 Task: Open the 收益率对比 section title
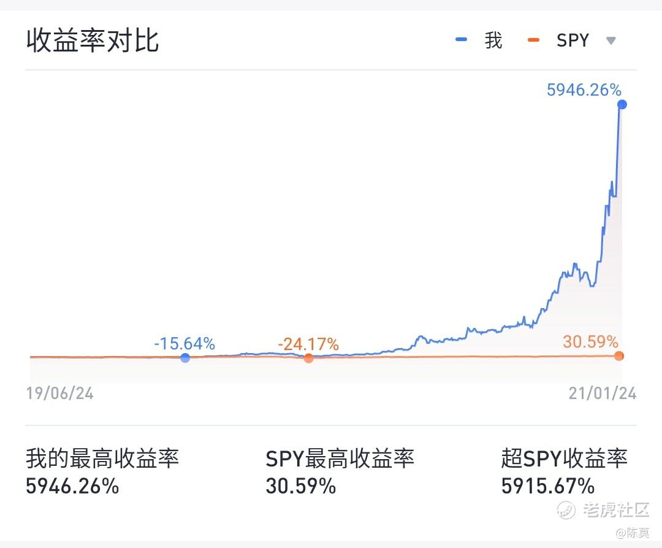[93, 40]
